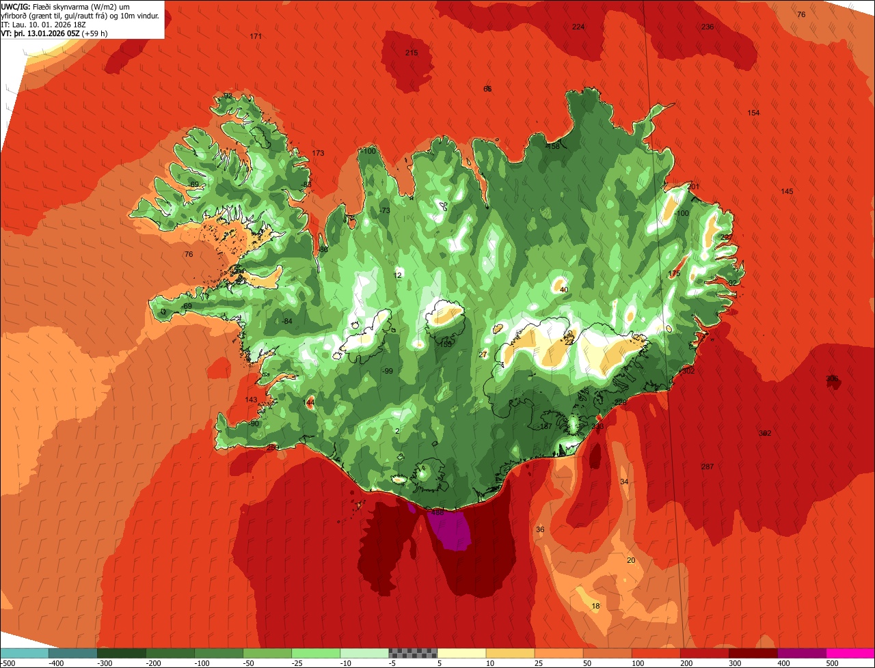Viewport: 875px width, 668px height.
Task: Pick the pale green legend swatch between -10 and -5
Action: tap(364, 653)
